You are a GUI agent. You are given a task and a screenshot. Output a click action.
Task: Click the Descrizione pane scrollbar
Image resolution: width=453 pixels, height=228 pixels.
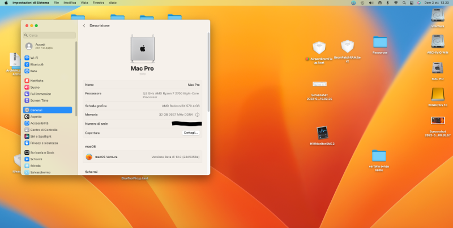(x=208, y=72)
